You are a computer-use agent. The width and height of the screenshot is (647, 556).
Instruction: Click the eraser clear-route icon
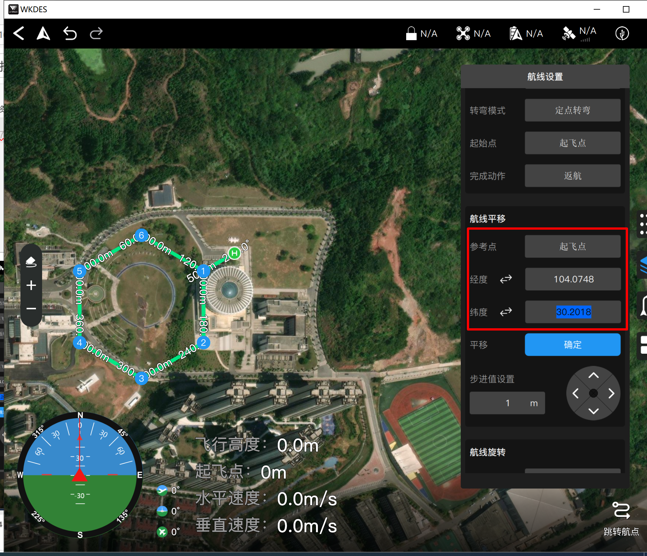[x=31, y=262]
